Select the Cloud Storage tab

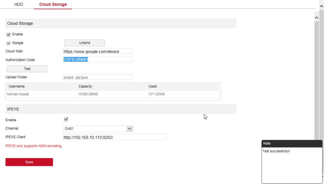53,4
